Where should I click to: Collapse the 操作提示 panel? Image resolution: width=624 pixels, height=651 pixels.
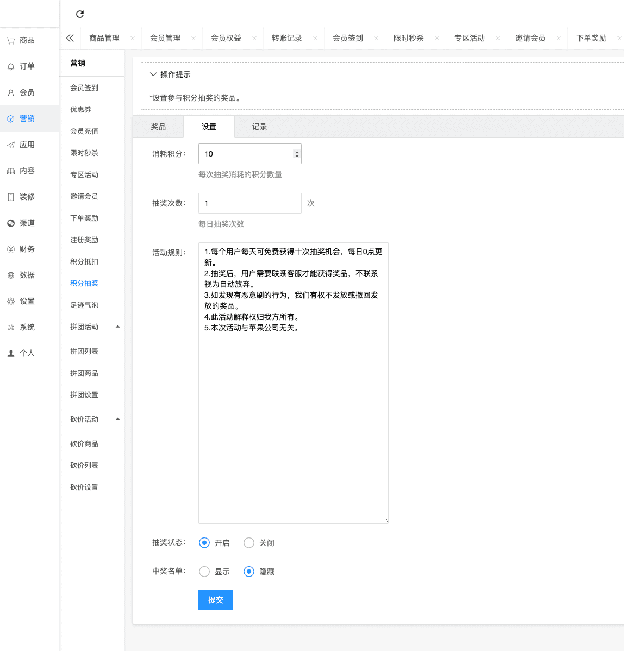tap(153, 74)
